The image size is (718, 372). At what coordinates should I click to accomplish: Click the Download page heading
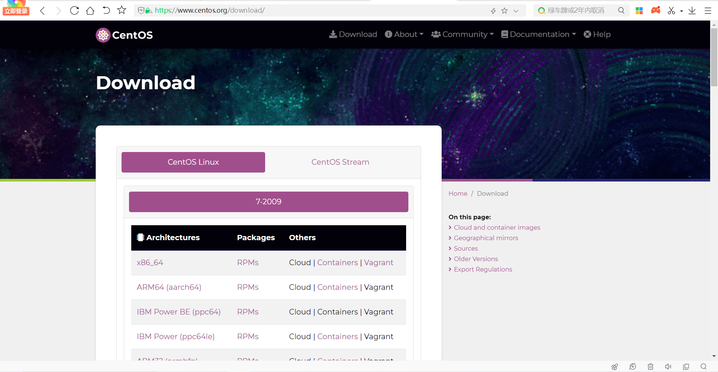(x=146, y=83)
